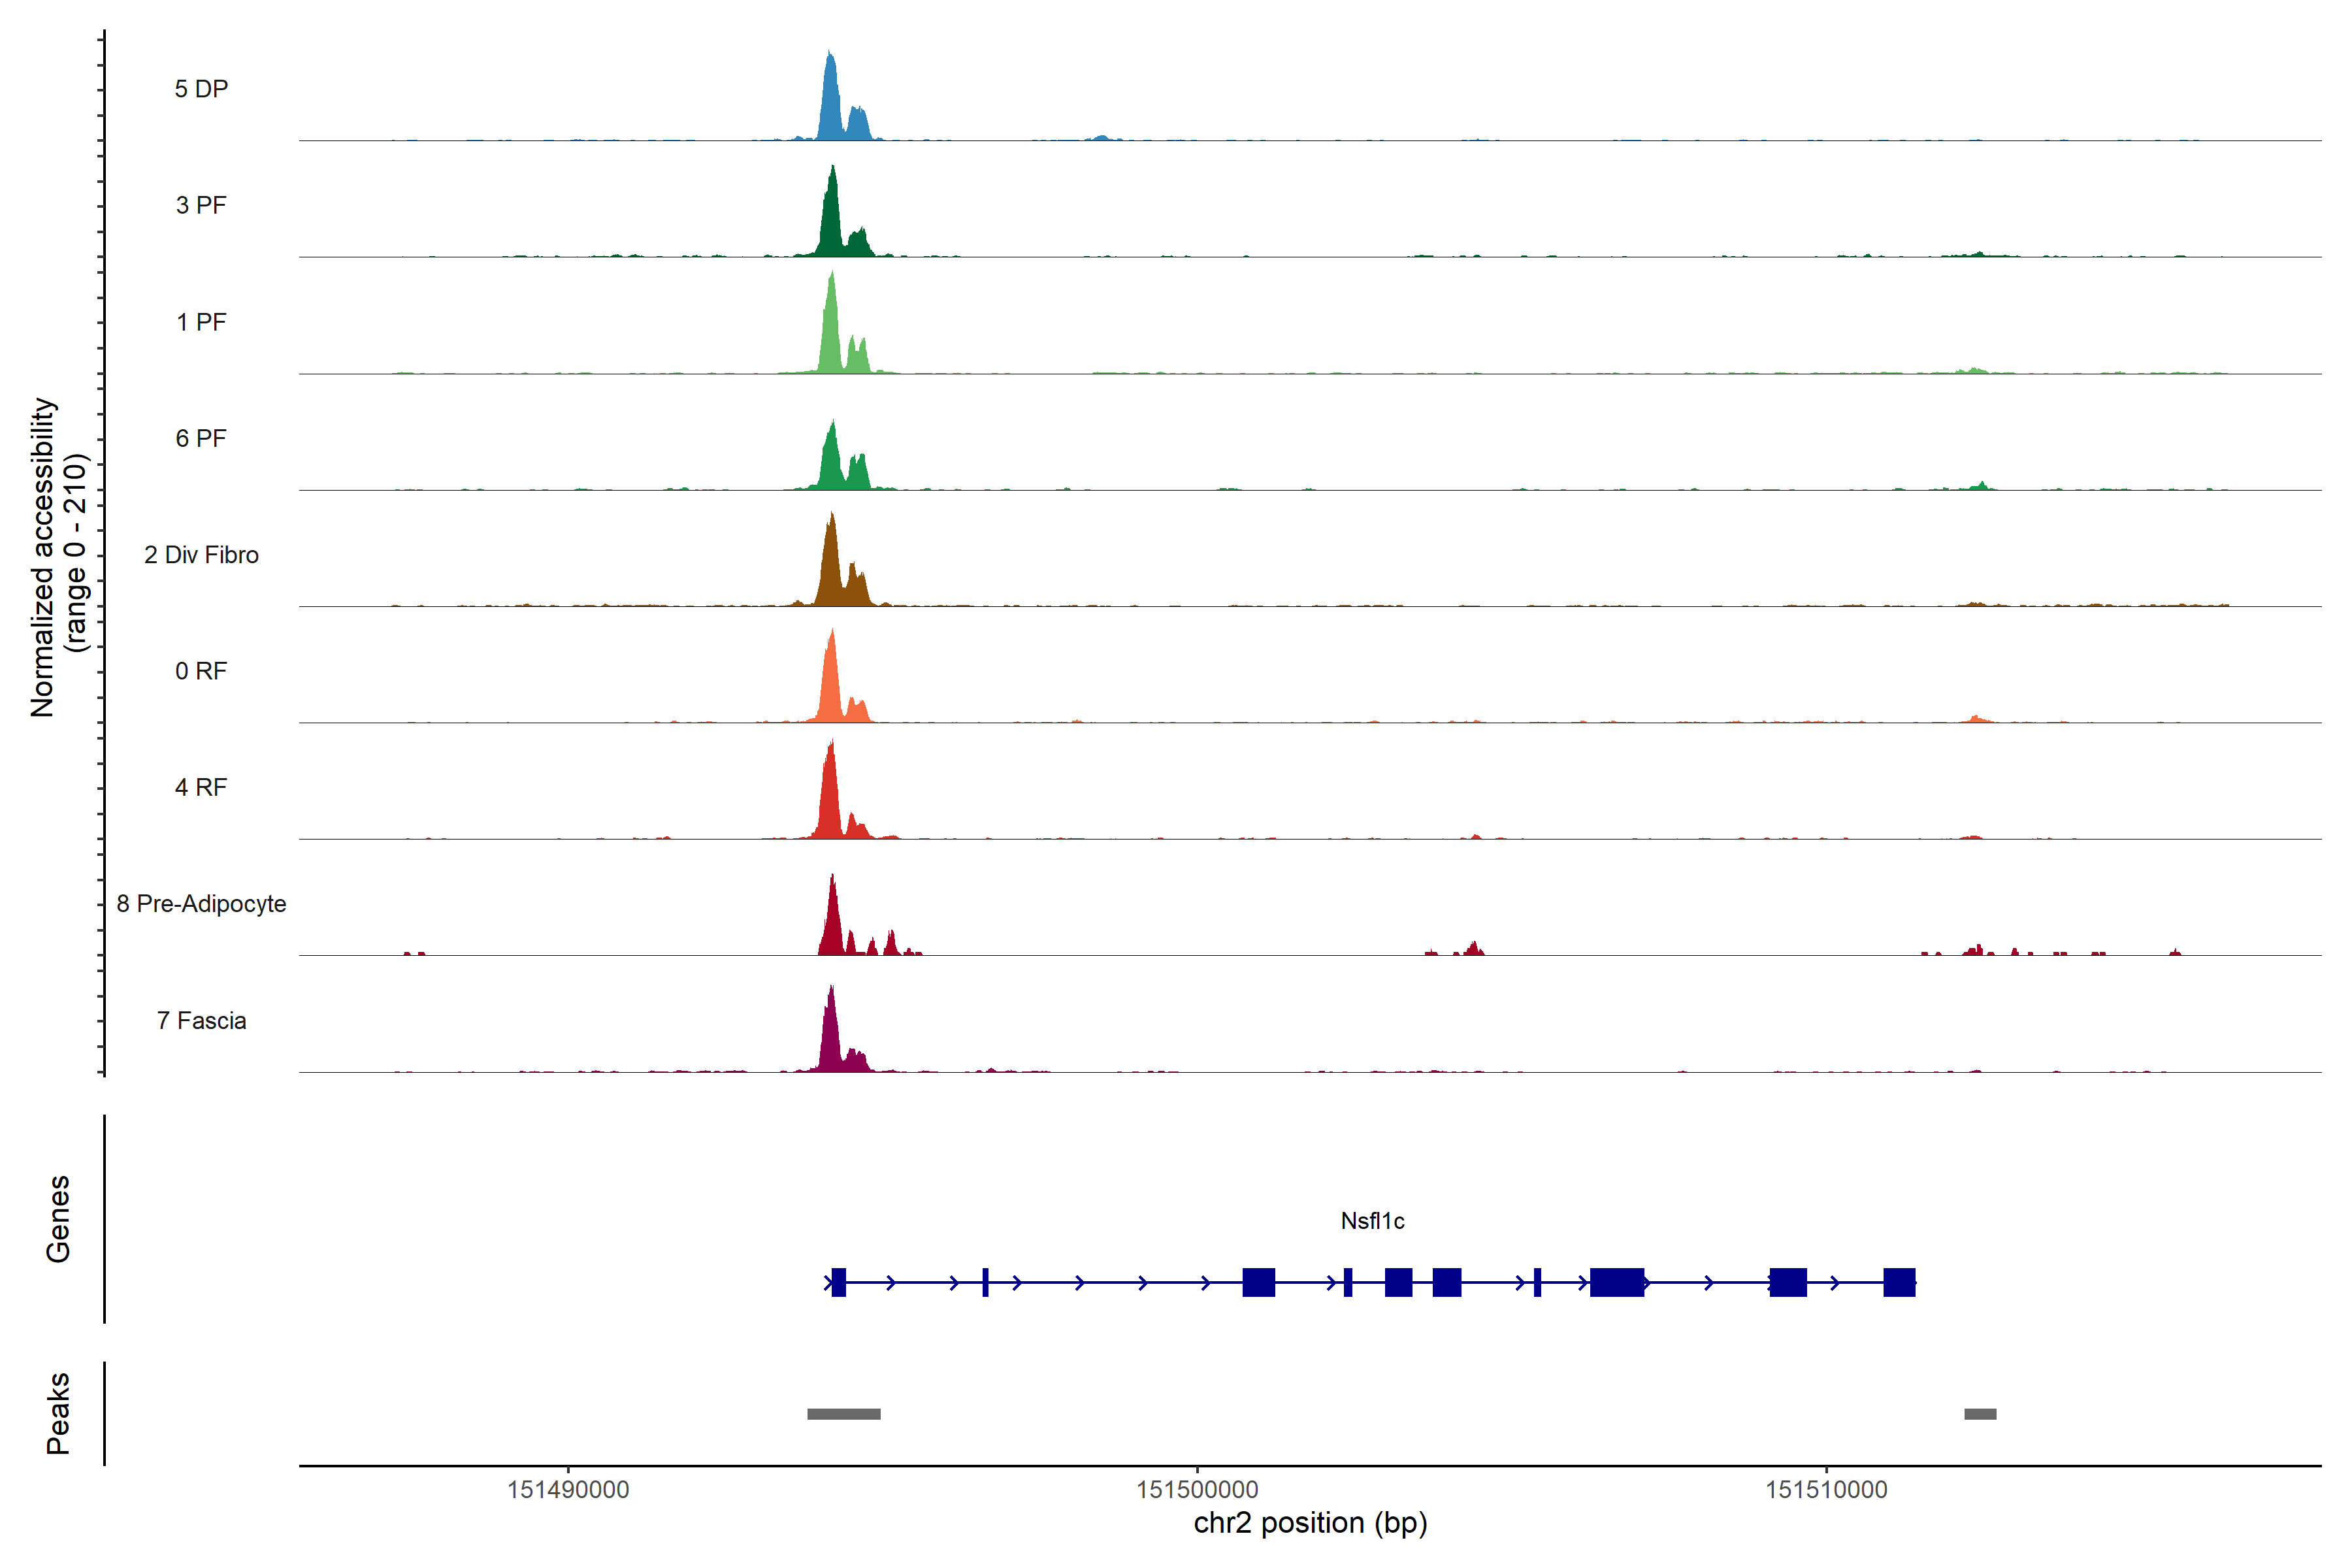Click the 151500000 axis tick label
The height and width of the screenshot is (1568, 2352).
[x=1197, y=1490]
